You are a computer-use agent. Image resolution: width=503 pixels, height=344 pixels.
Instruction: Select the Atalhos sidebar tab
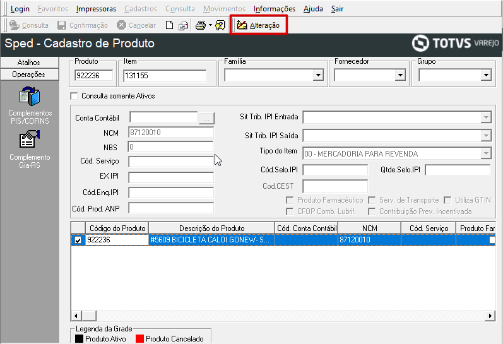click(x=30, y=62)
